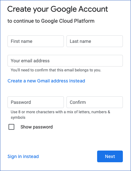
Task: Focus the Last name text box
Action: tap(95, 41)
